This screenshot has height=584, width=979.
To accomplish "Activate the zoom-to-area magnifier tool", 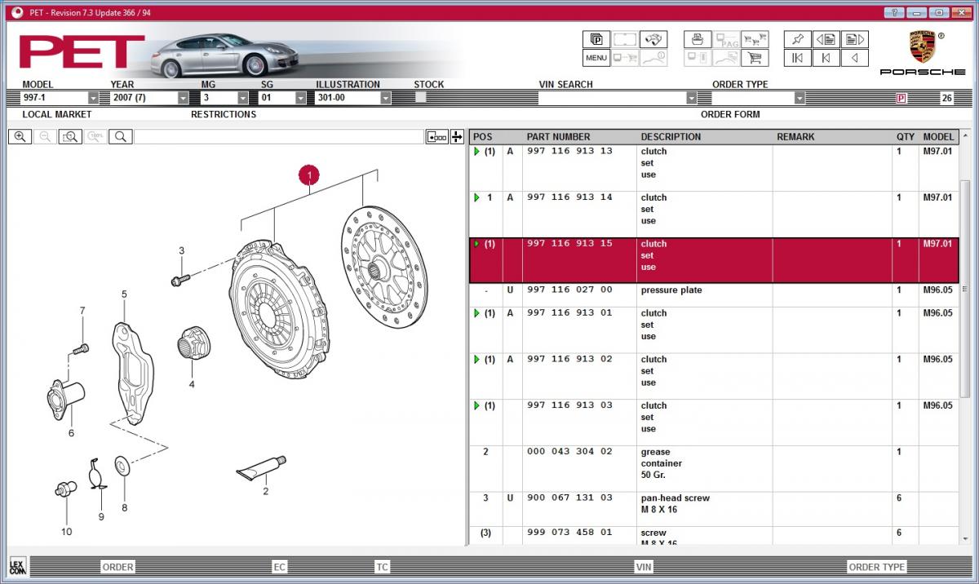I will (x=70, y=136).
